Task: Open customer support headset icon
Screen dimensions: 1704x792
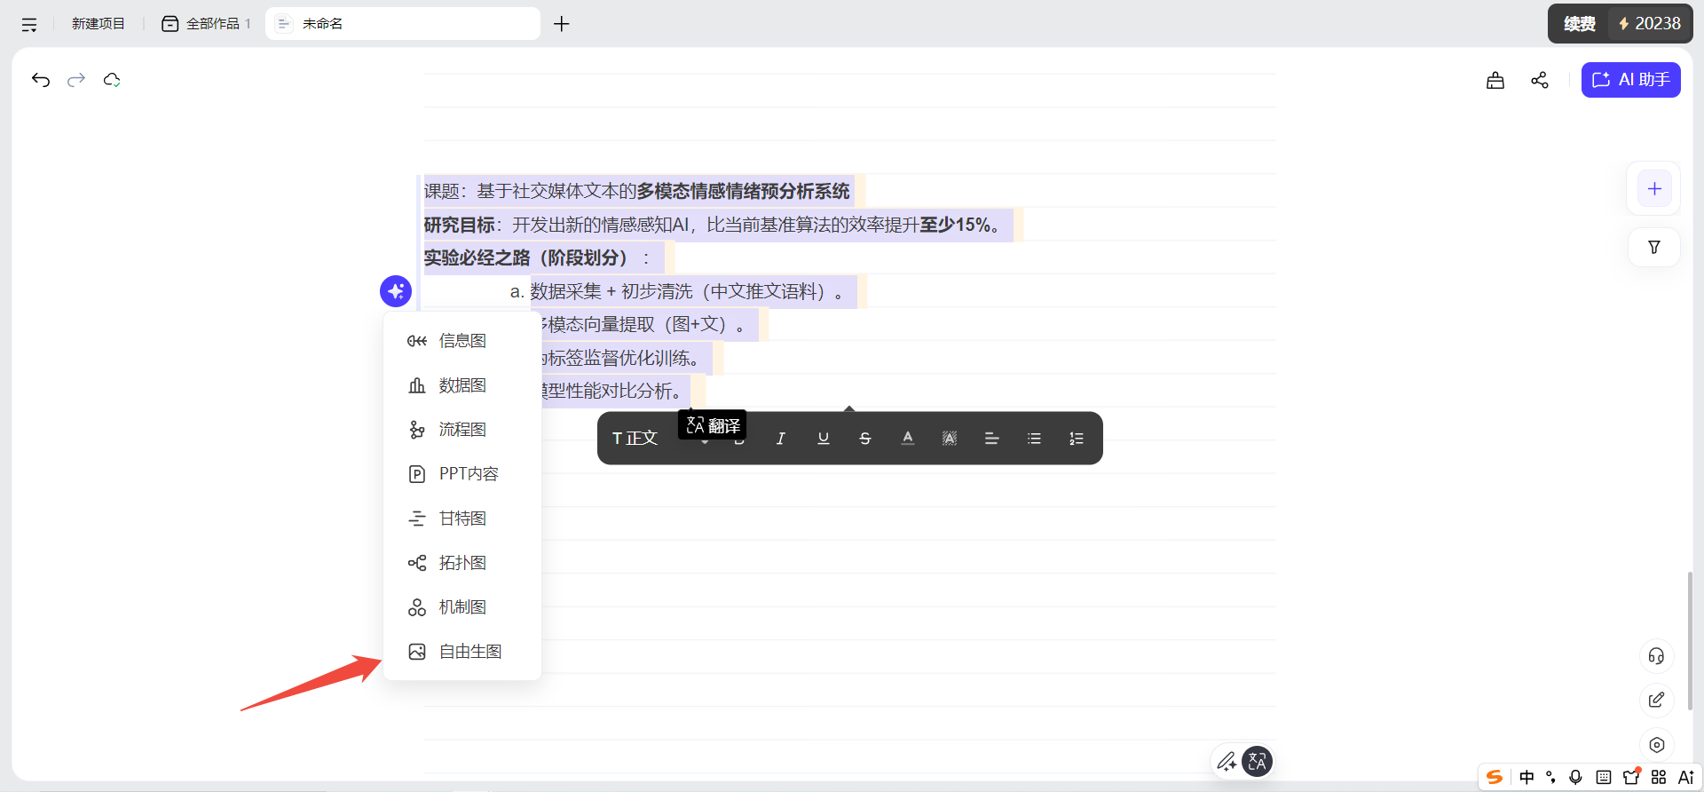Action: tap(1656, 656)
